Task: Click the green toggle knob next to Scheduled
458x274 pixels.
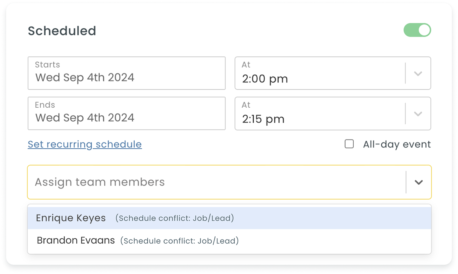Action: 423,30
